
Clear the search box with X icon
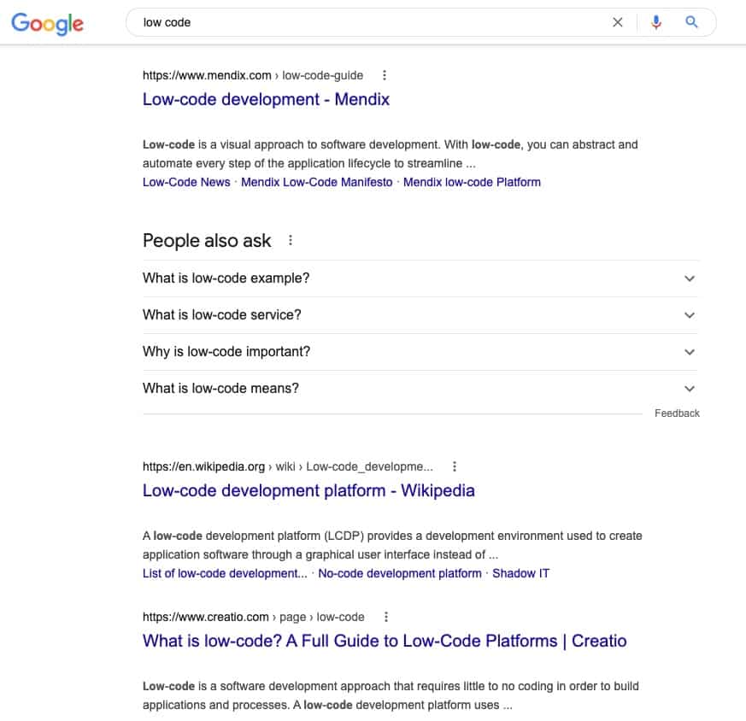(x=617, y=22)
